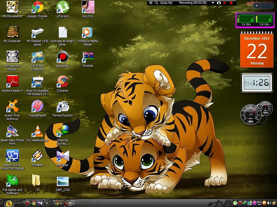Launch the Bandicam desktop shortcut

pos(63,59)
